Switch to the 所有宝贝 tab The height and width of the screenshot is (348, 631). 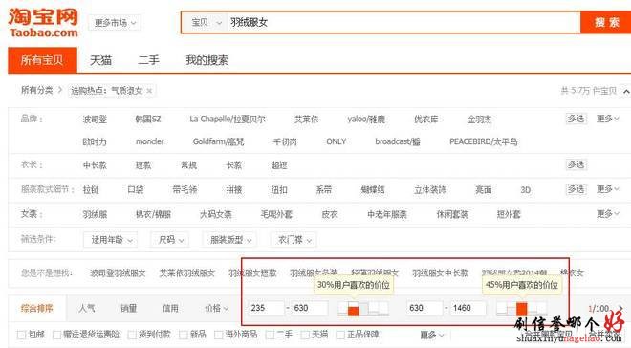[x=42, y=60]
